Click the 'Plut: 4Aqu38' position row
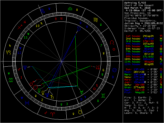Viewport: 164px width, 123px height. (143, 92)
